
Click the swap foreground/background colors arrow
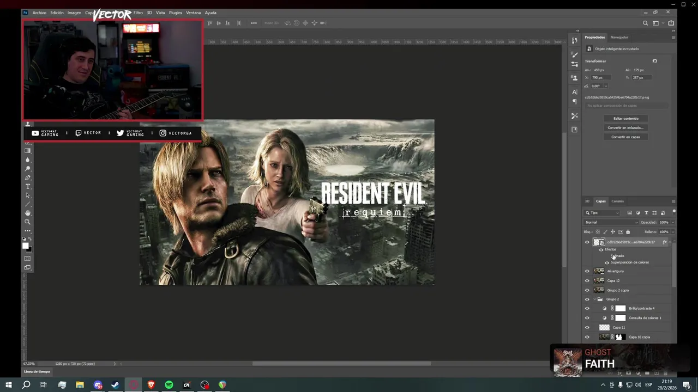[30, 238]
